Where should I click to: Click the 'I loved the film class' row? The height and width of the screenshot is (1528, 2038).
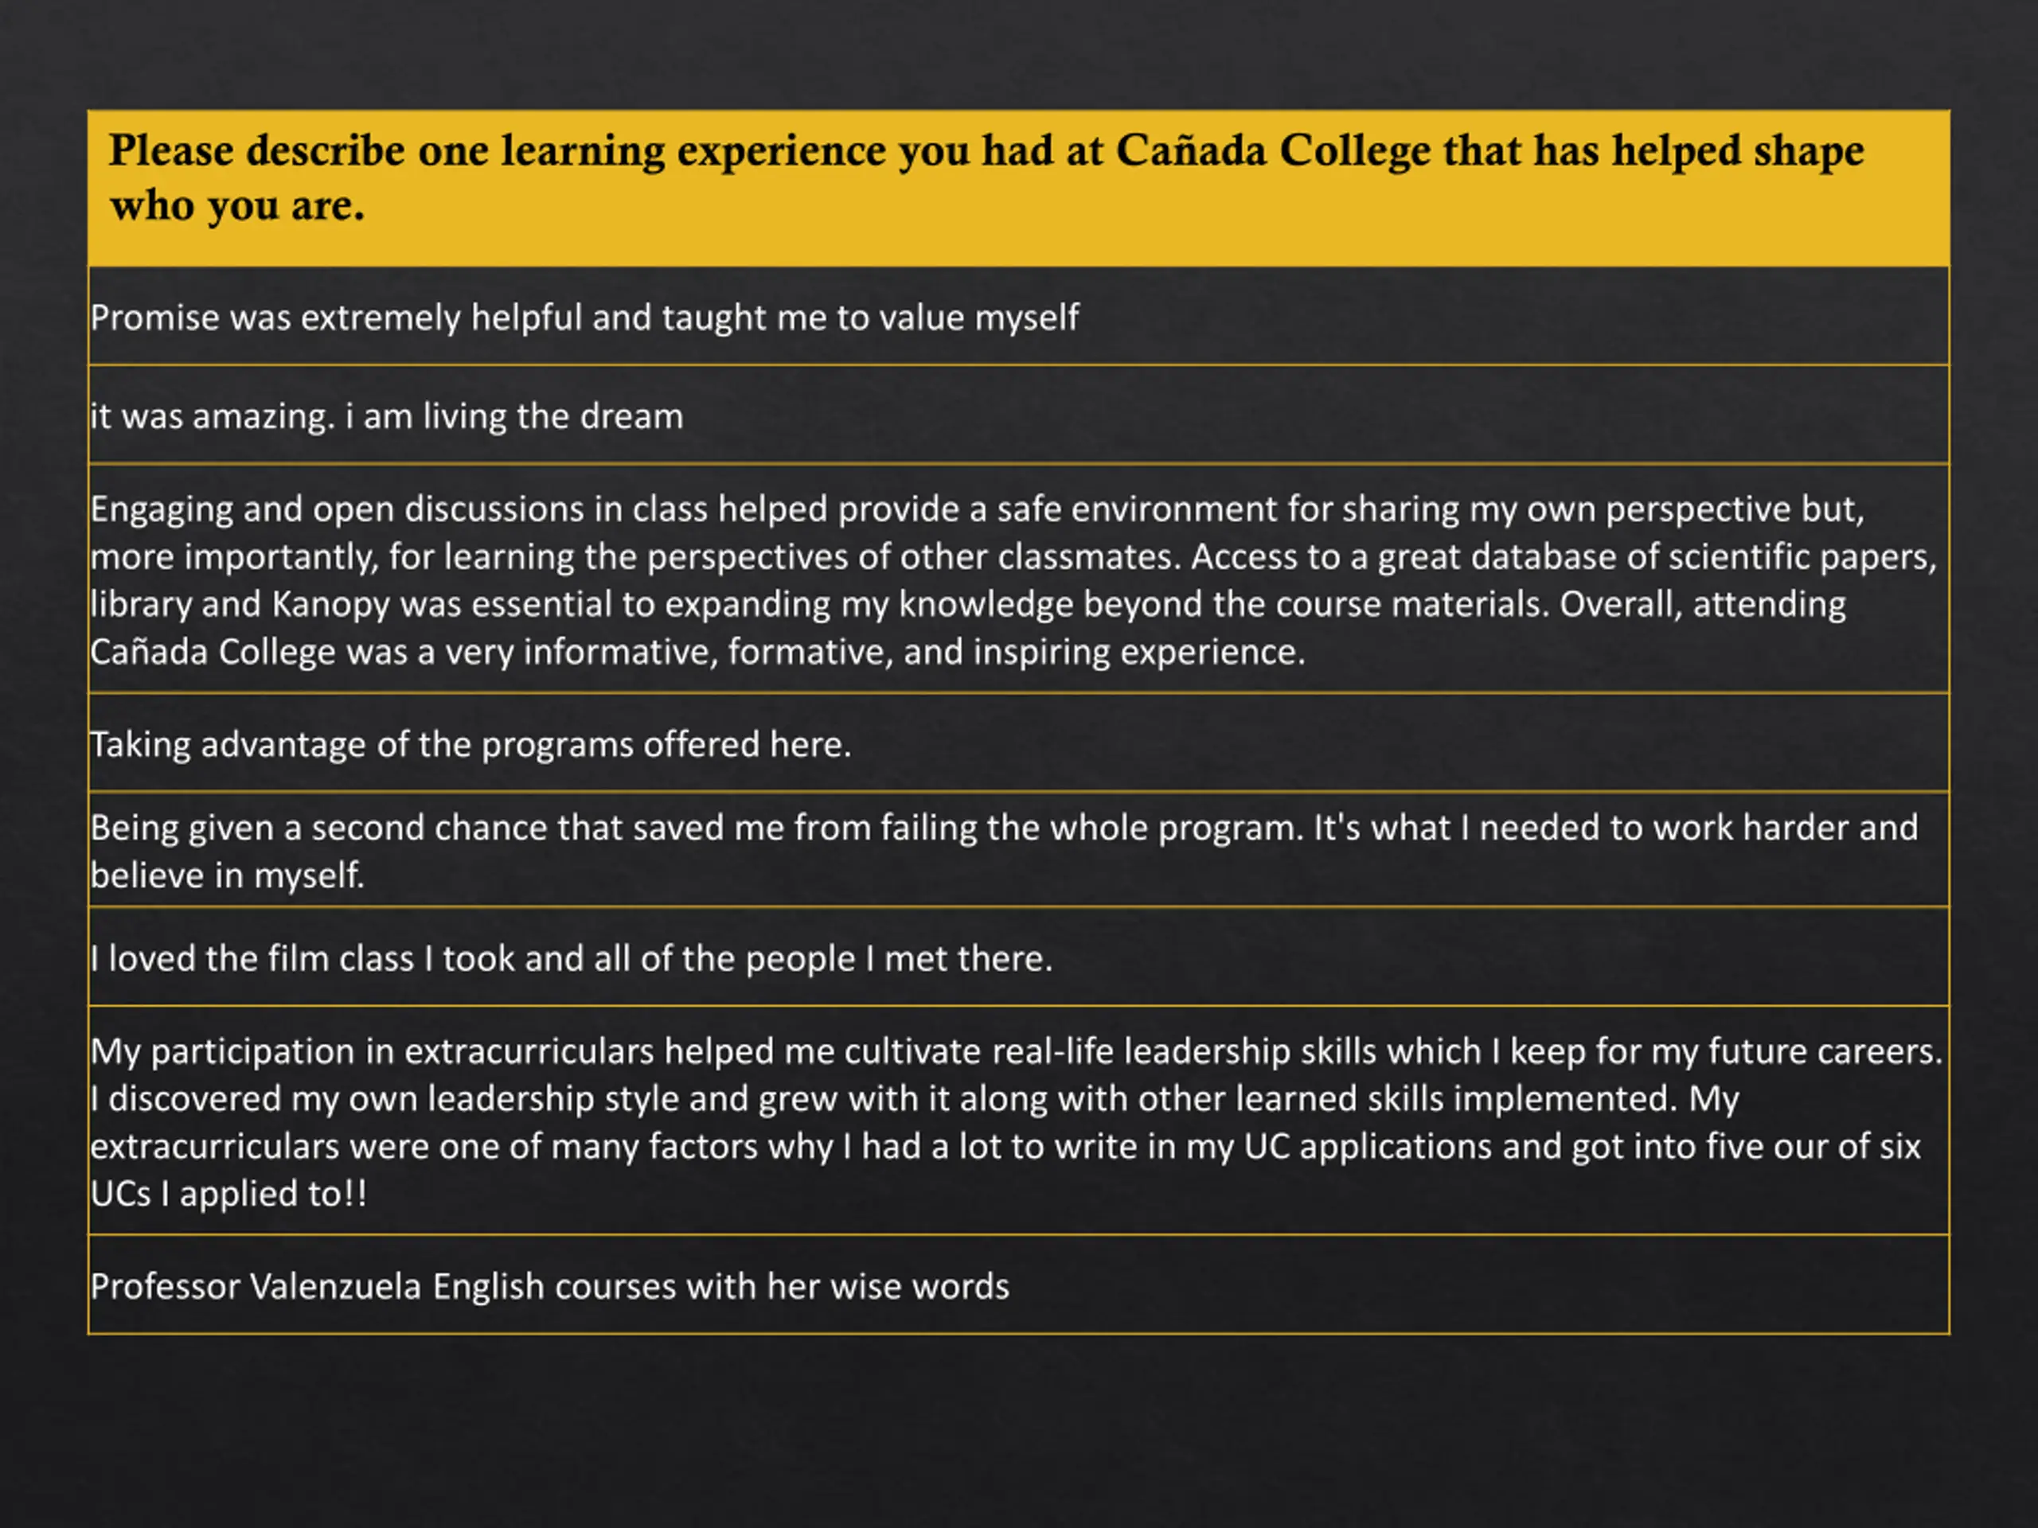coord(1018,957)
